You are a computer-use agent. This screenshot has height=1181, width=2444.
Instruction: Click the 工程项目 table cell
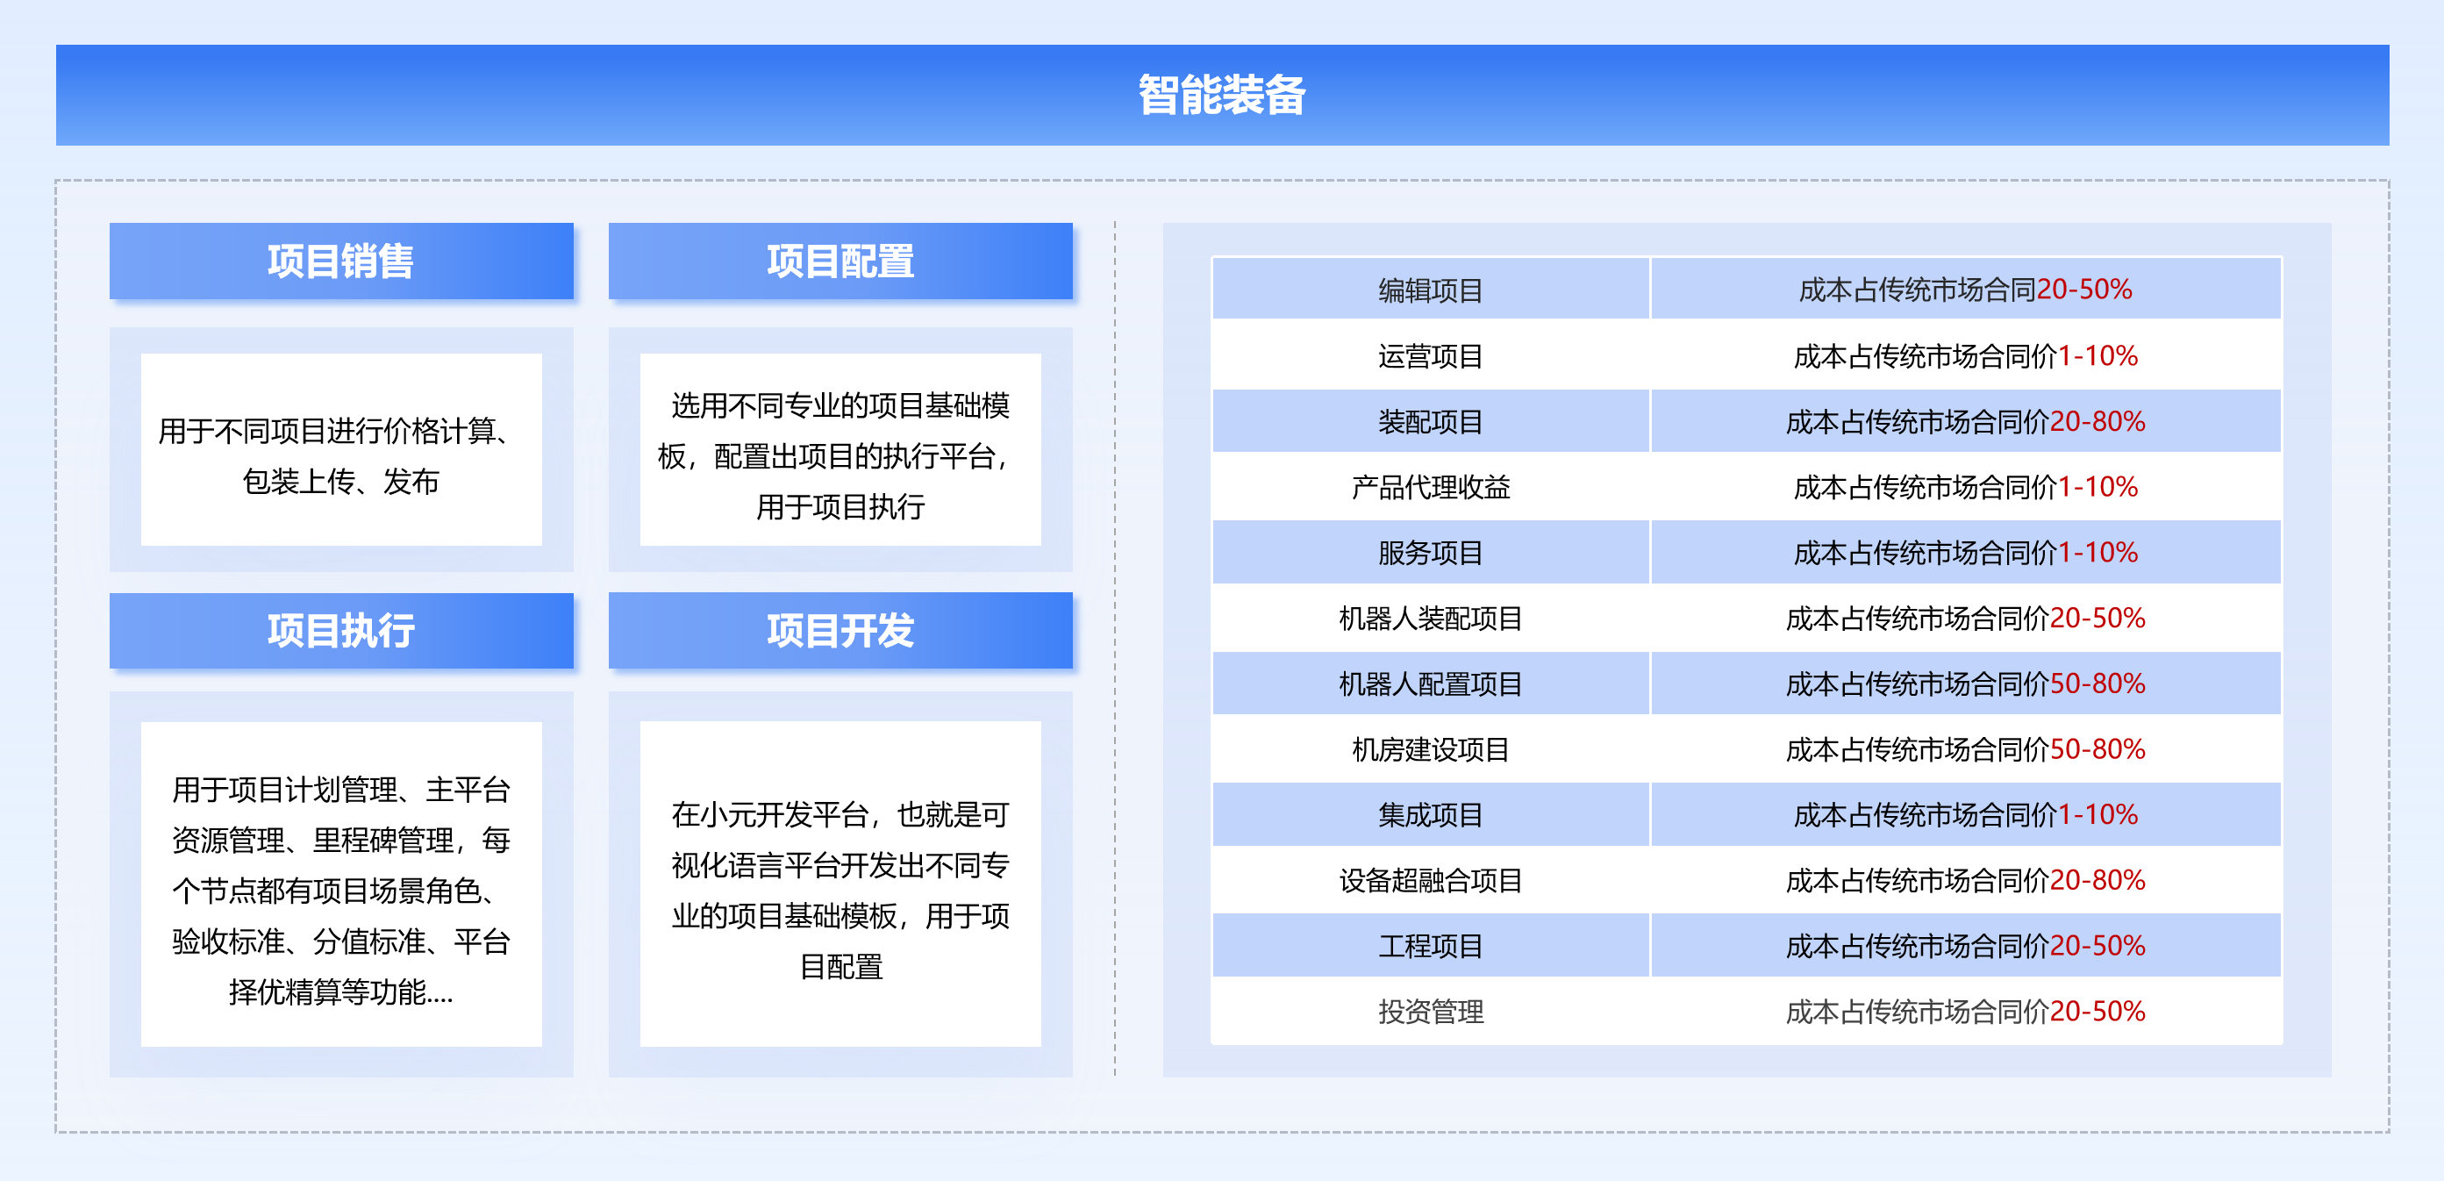(x=1431, y=945)
